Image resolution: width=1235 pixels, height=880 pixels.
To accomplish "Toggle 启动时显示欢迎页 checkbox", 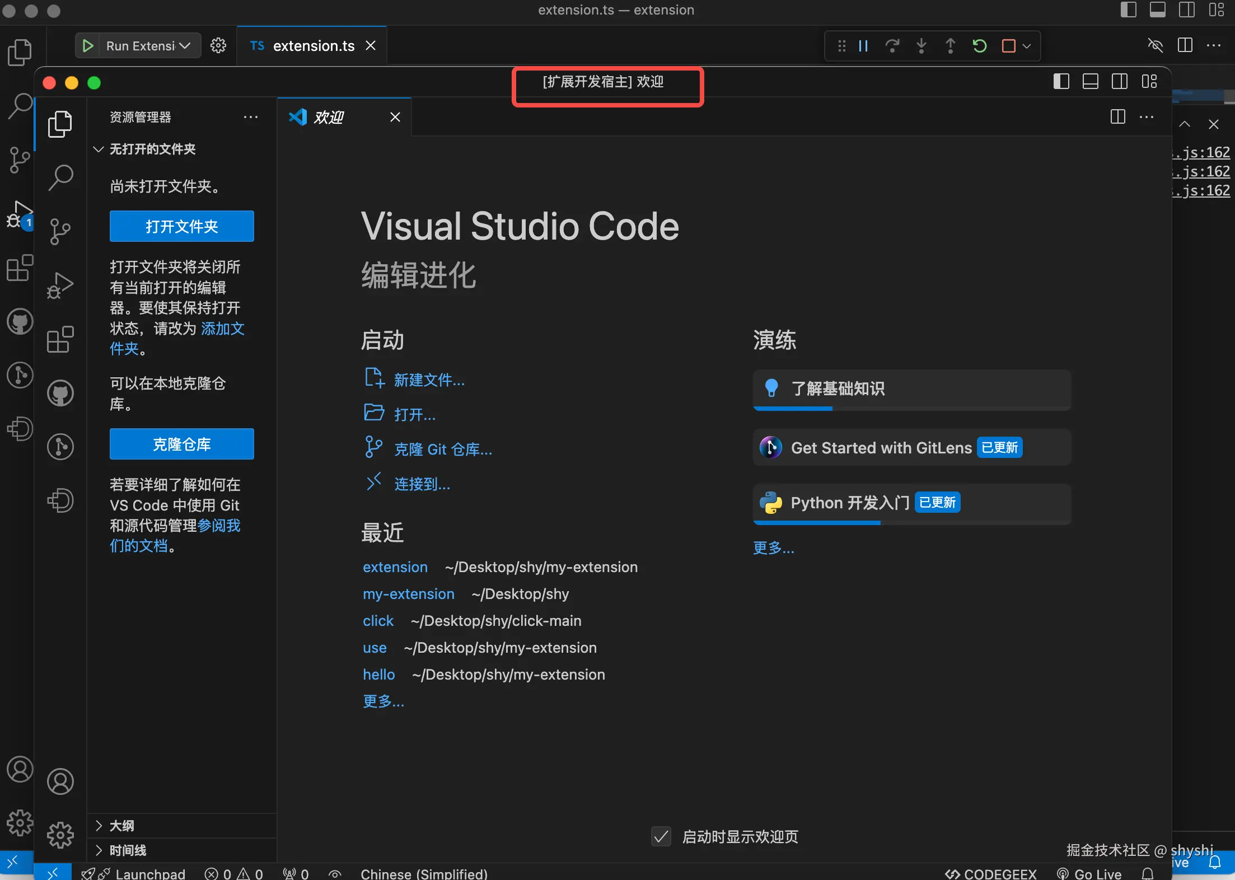I will (661, 836).
